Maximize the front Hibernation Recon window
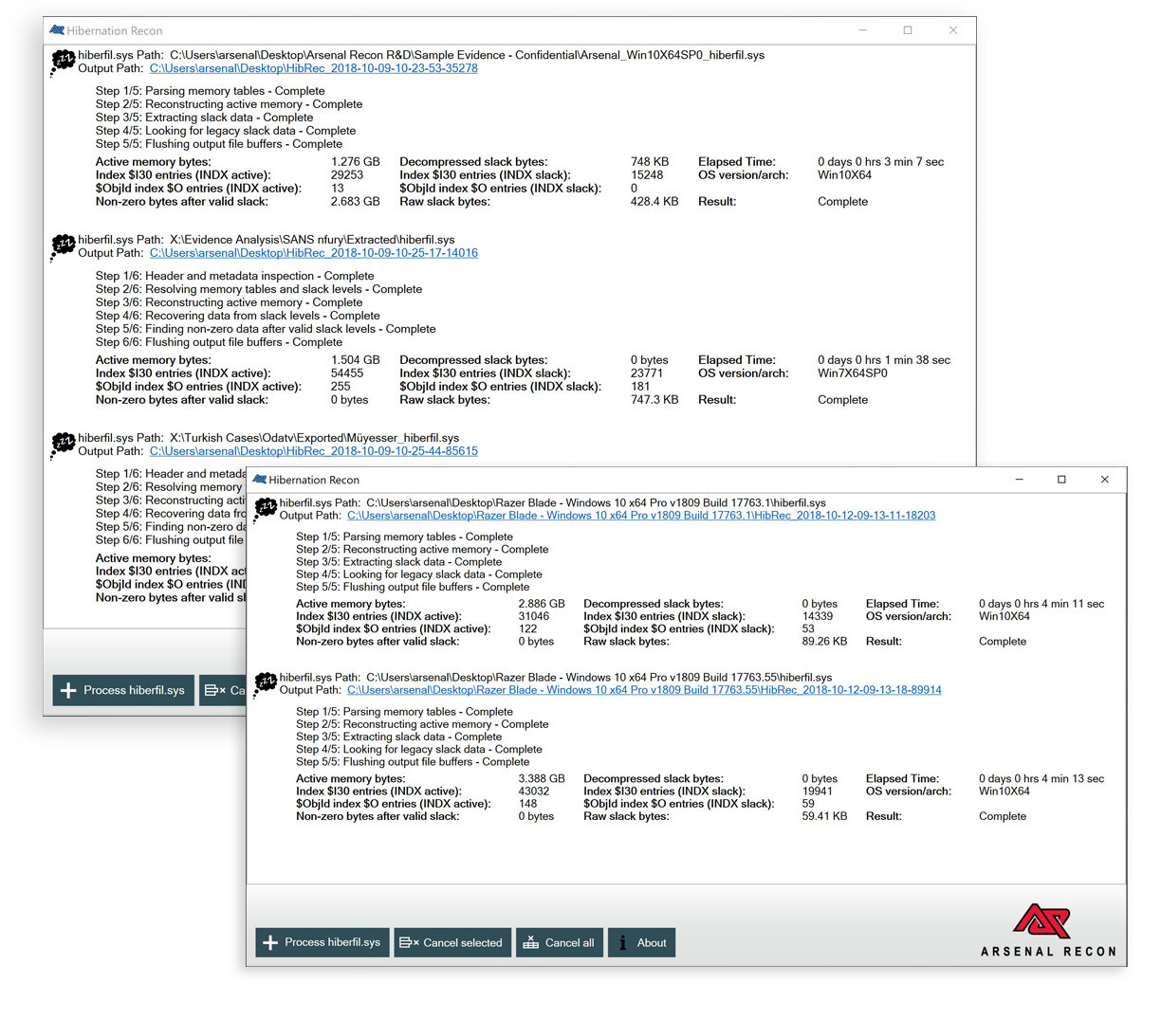This screenshot has height=1019, width=1161. coord(1061,480)
